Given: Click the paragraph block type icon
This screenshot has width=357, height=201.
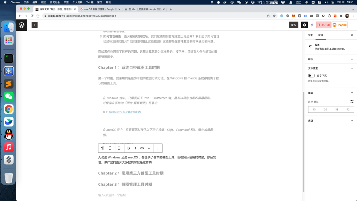Looking at the screenshot, I should (102, 148).
